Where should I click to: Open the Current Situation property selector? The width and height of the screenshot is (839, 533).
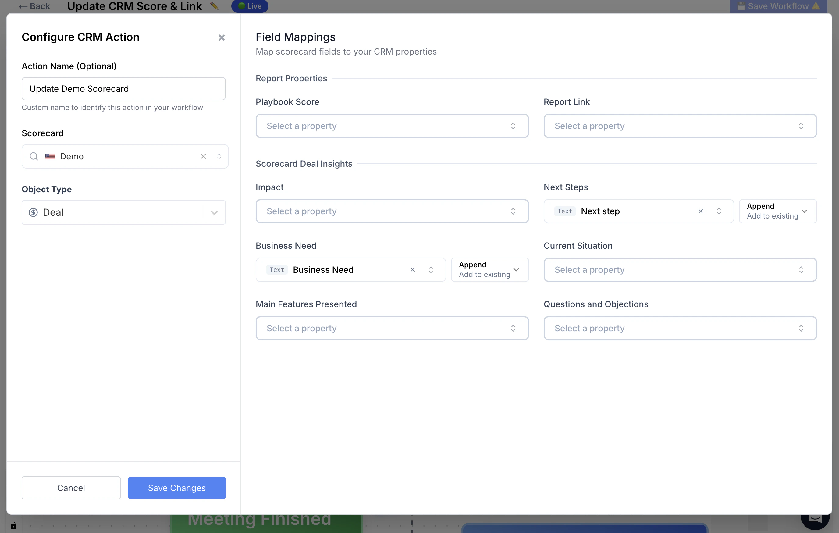[680, 270]
